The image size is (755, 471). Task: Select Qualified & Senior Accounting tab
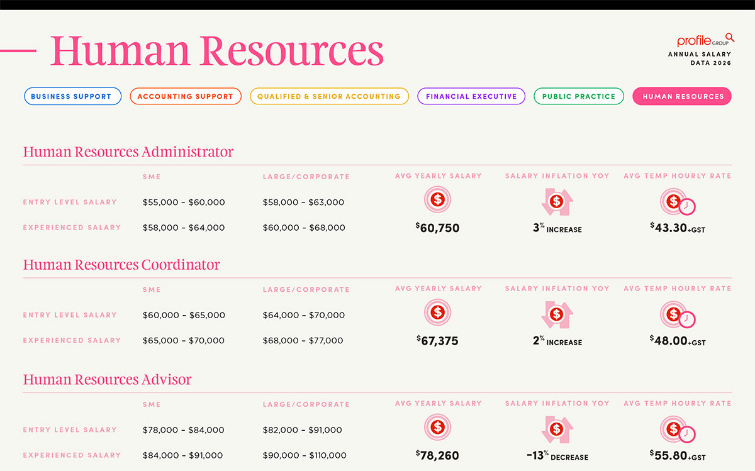(329, 96)
